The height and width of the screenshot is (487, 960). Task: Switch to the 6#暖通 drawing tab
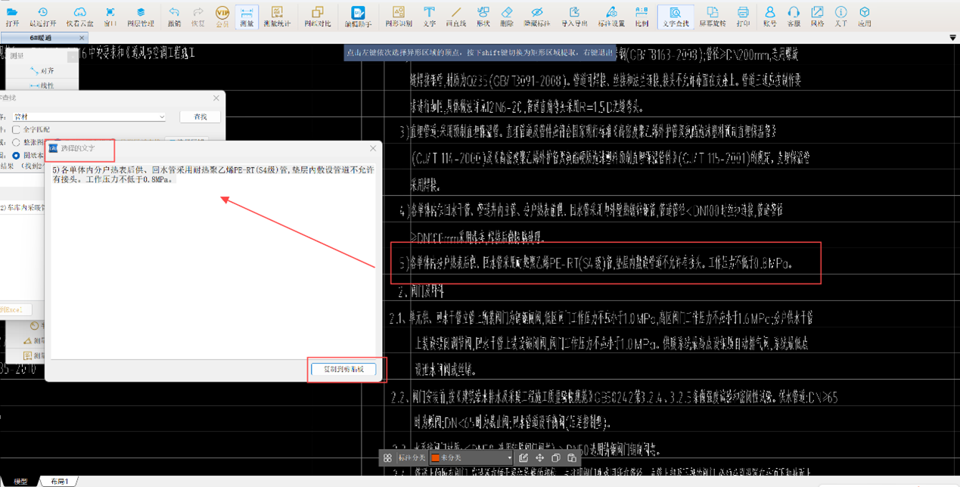[41, 38]
